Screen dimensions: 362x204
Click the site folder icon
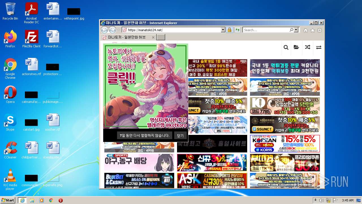pos(296,47)
